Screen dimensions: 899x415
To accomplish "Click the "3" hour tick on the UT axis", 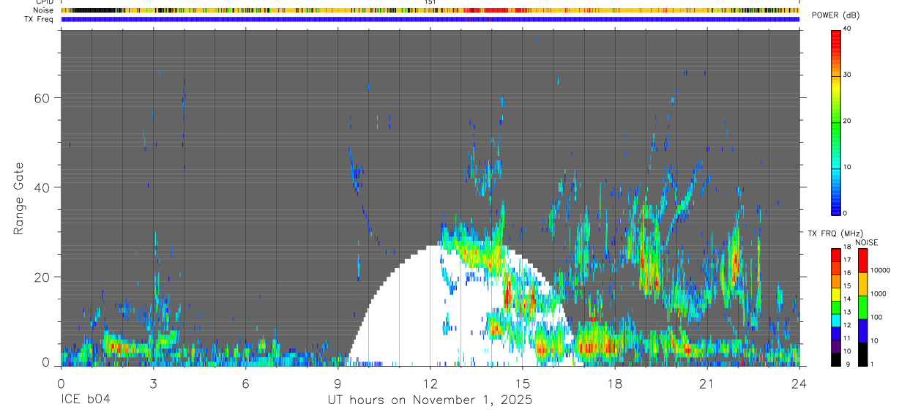I will point(153,384).
